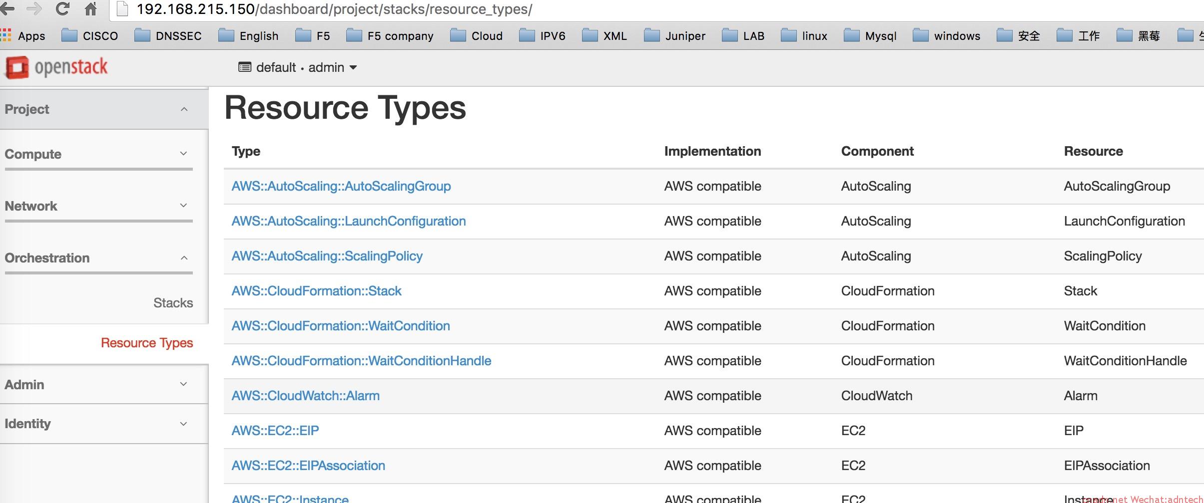Open the Juniper bookmark folder

tap(674, 35)
